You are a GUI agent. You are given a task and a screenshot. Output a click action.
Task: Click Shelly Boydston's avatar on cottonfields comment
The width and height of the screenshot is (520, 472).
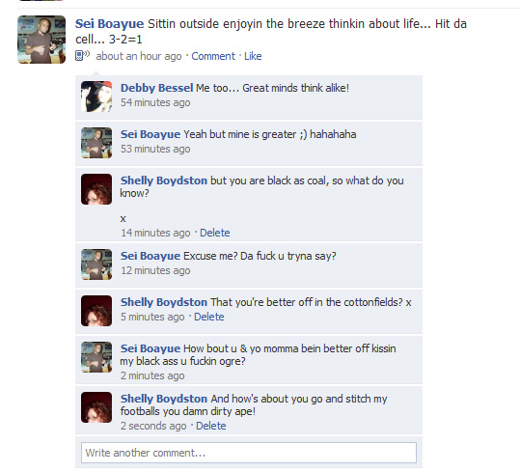pos(96,311)
